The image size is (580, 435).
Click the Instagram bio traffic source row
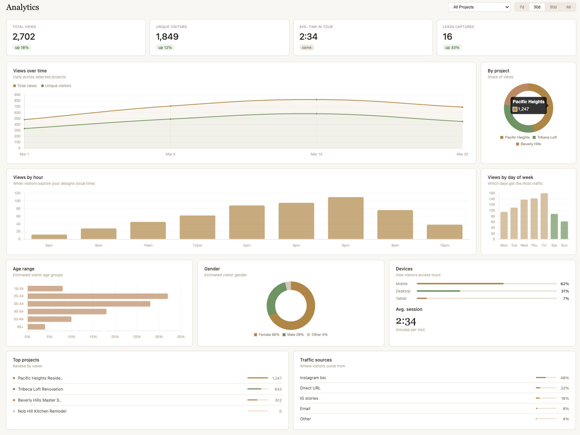[434, 378]
